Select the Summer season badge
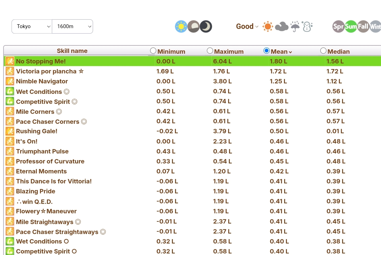The width and height of the screenshot is (381, 255). tap(351, 26)
